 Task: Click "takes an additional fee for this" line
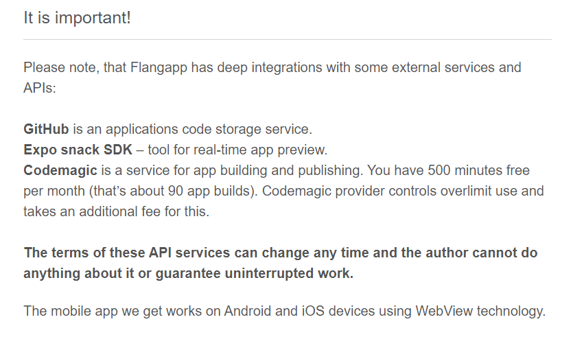coord(115,211)
